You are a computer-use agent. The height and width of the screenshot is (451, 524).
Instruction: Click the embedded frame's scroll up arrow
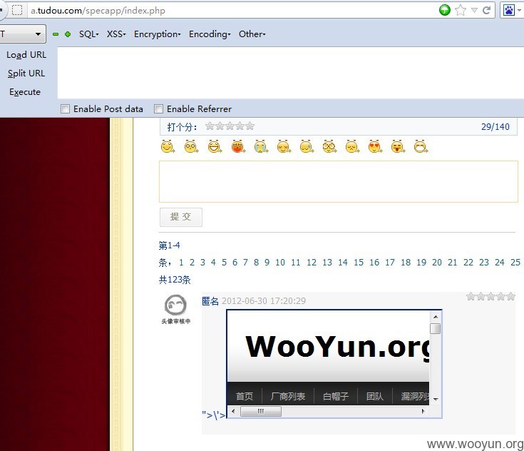(x=436, y=317)
